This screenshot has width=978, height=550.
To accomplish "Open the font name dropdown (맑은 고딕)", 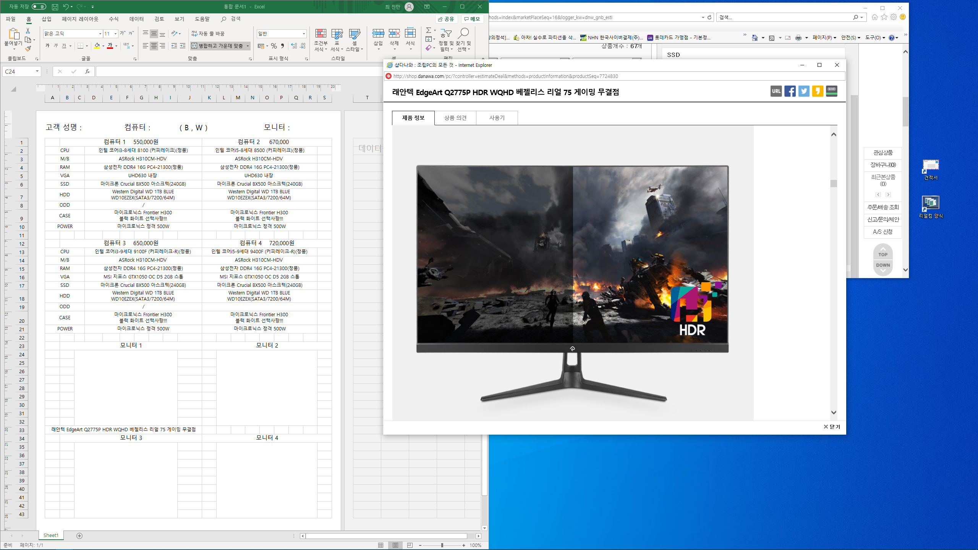I will point(100,34).
